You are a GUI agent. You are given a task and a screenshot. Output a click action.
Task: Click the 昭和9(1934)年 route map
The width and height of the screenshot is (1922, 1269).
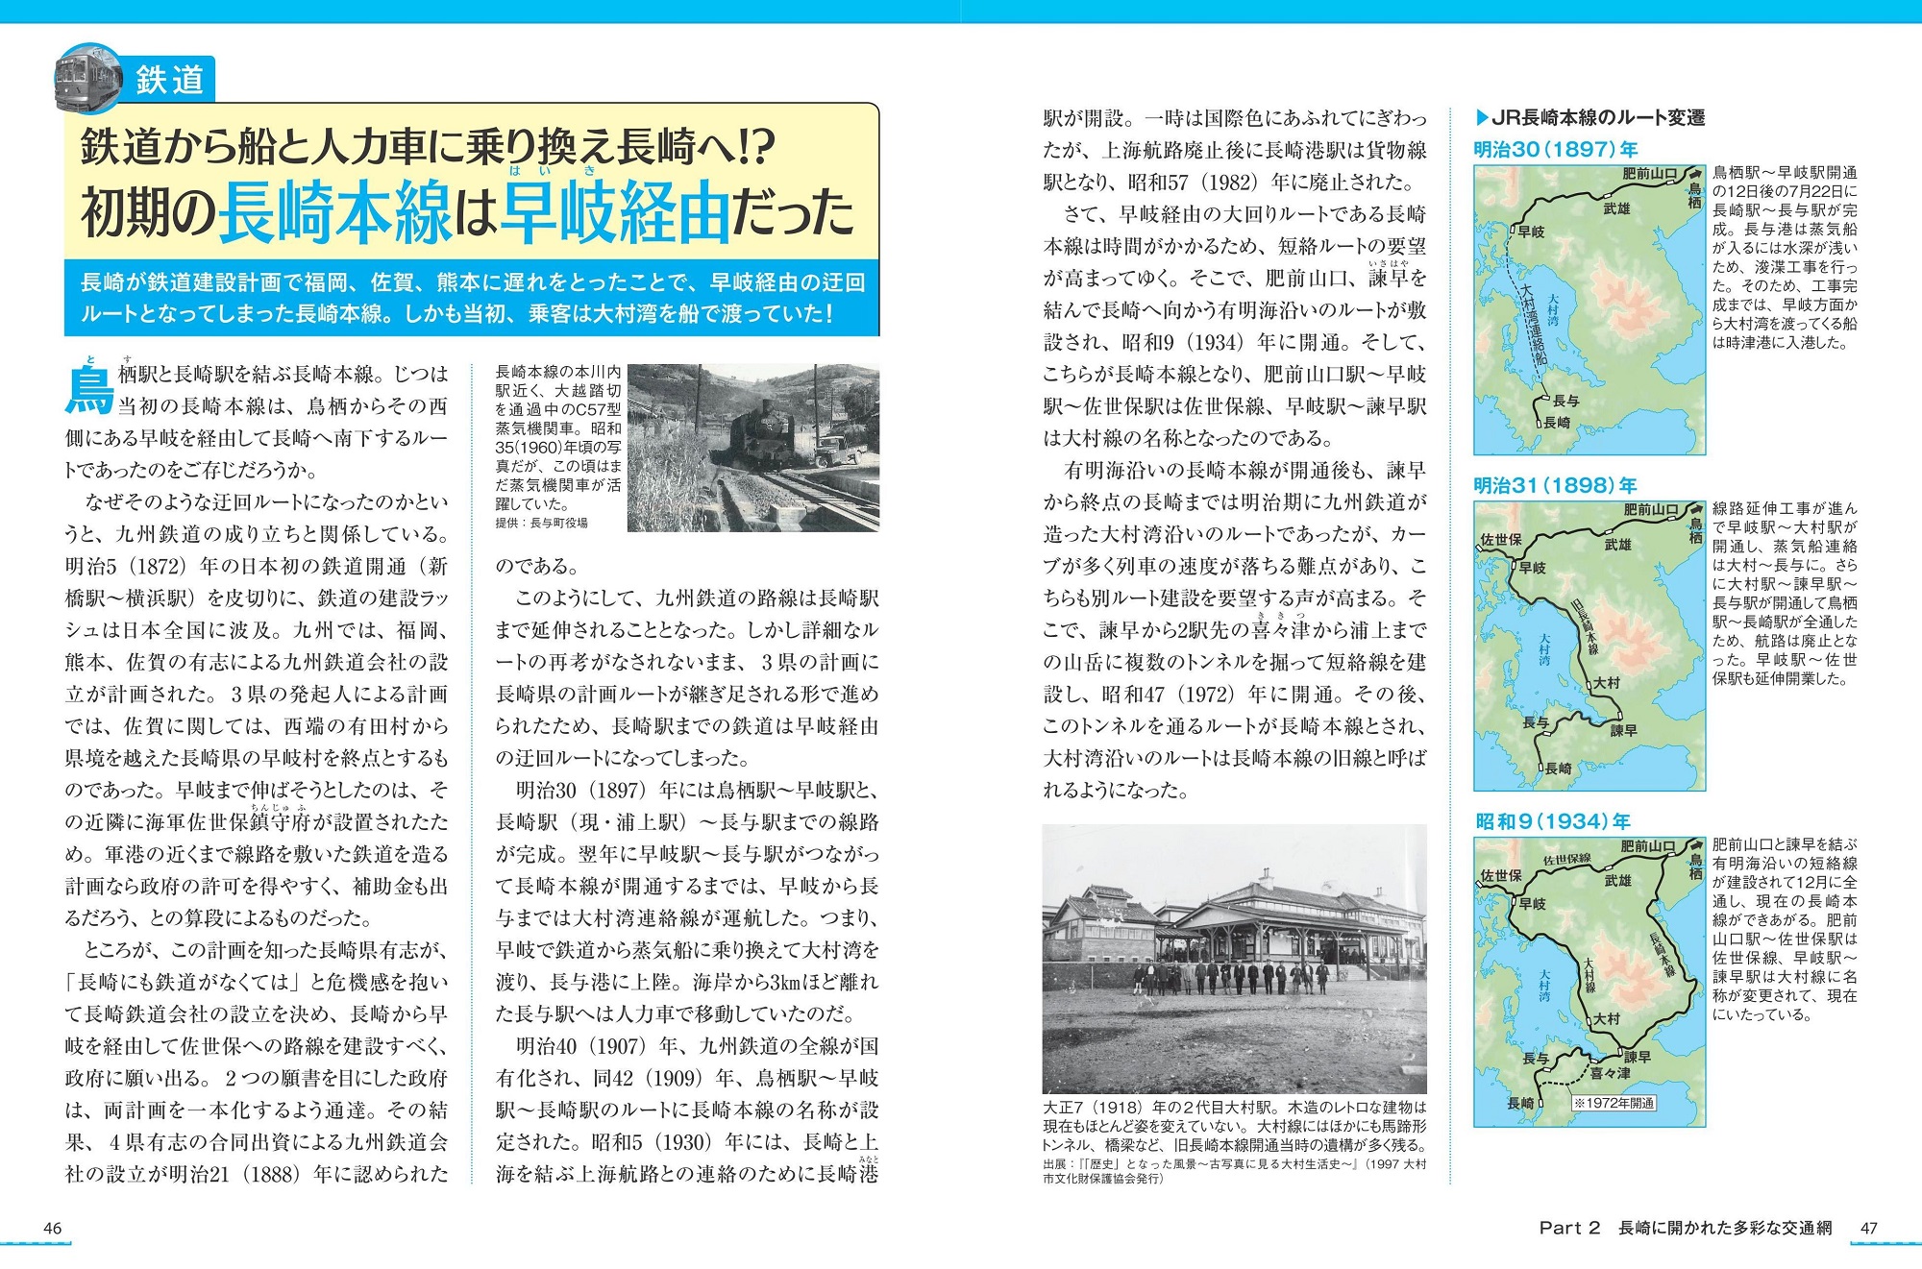tap(1589, 981)
